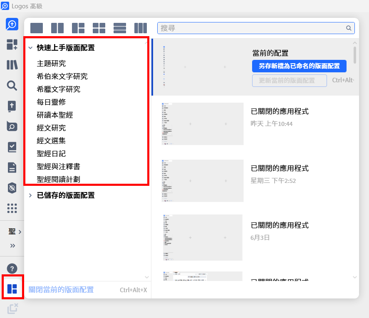Open the snapshot thumbnail from 星期三 下午2:52
Image resolution: width=369 pixels, height=318 pixels.
click(202, 181)
